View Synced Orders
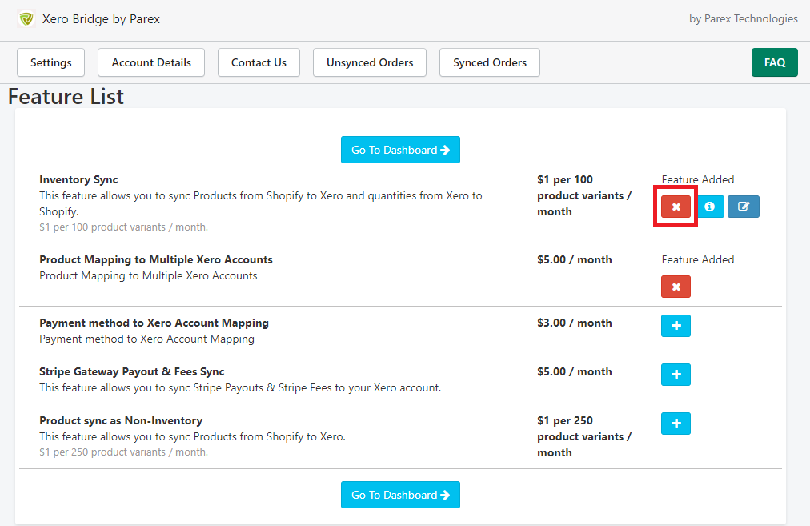 (490, 62)
